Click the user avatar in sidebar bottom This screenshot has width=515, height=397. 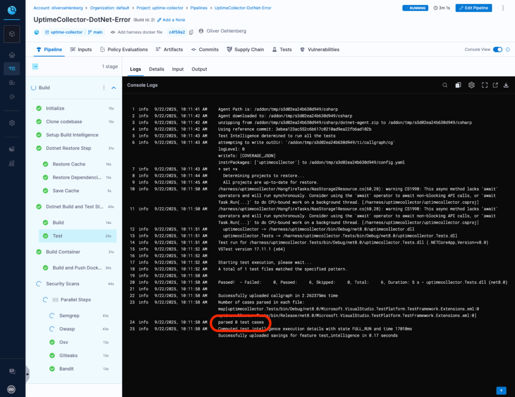pyautogui.click(x=12, y=389)
